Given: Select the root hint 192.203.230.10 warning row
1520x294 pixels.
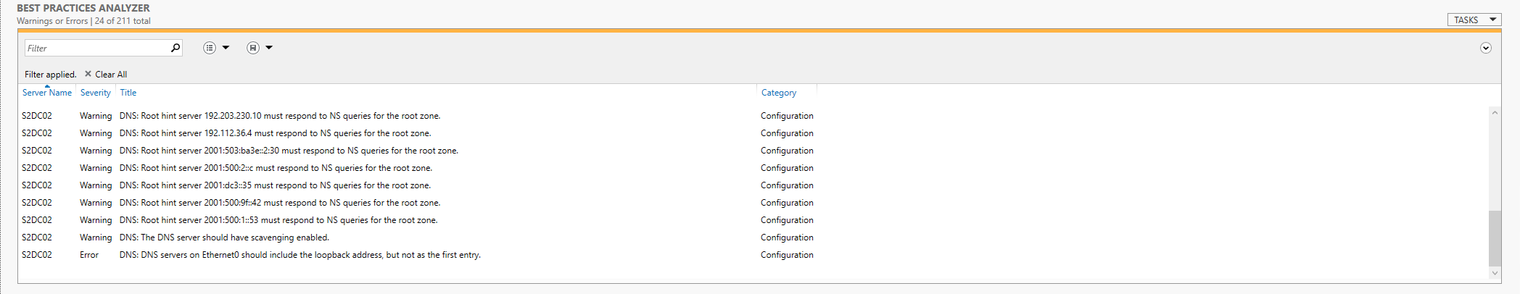Looking at the screenshot, I should click(x=279, y=116).
